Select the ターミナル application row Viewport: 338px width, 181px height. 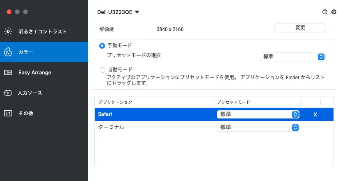point(214,127)
